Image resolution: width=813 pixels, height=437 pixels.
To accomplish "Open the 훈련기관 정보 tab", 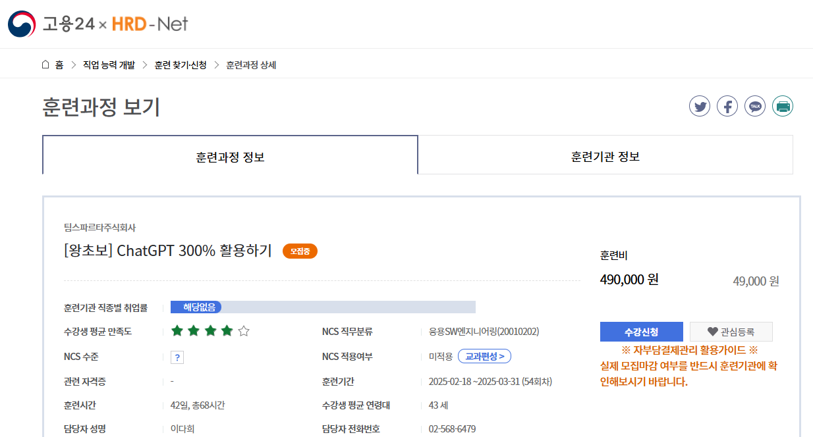I will tap(605, 157).
